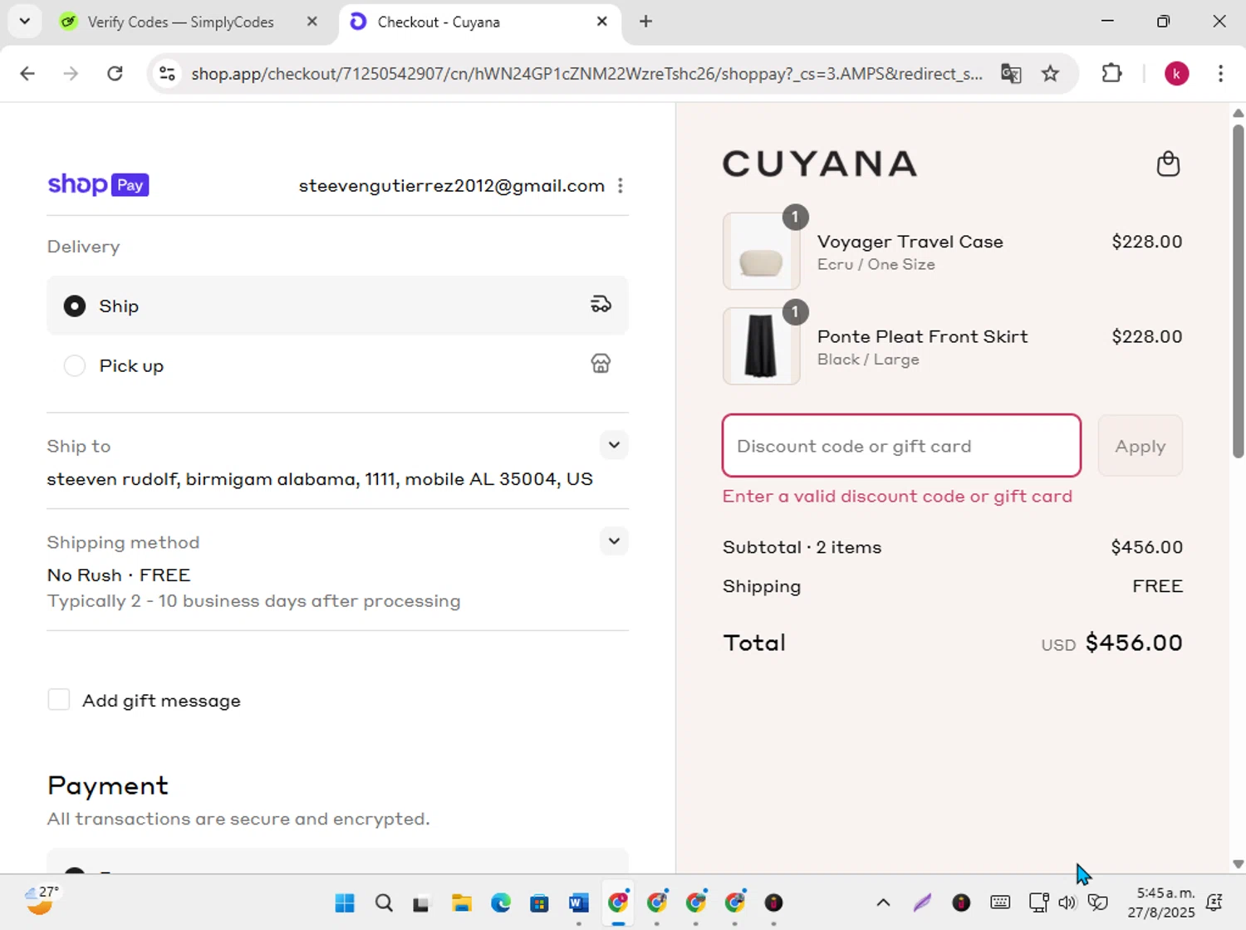Open Microsoft Edge from the taskbar

pyautogui.click(x=501, y=903)
